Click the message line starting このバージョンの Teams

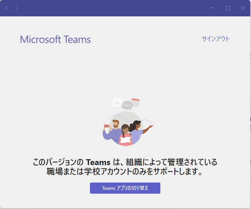point(125,162)
